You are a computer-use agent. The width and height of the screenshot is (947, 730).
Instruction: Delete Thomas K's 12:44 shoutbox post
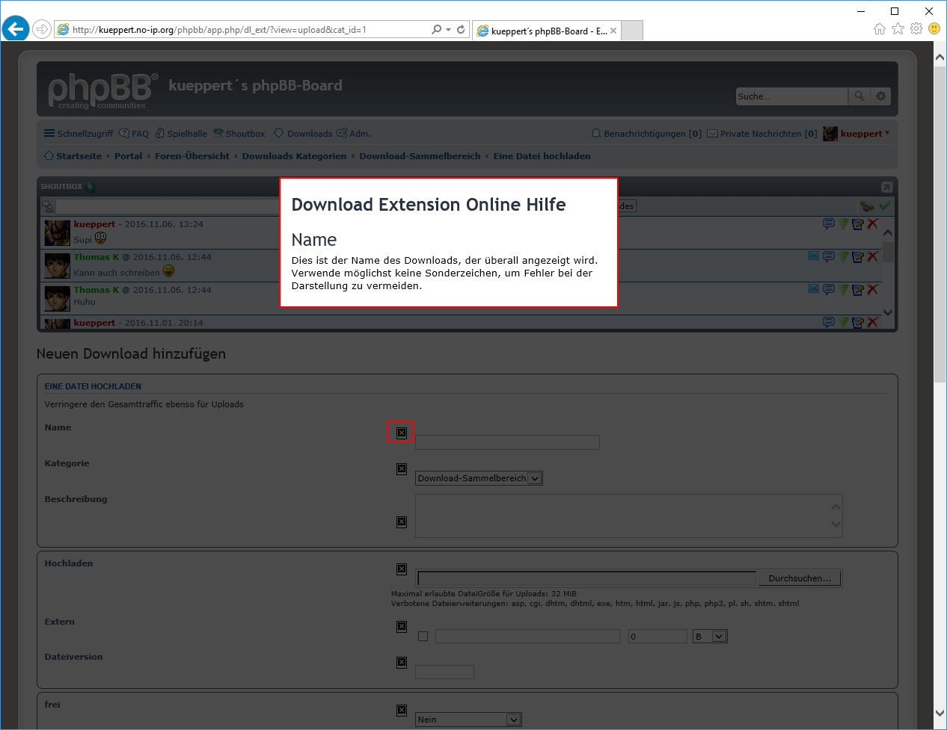click(872, 256)
